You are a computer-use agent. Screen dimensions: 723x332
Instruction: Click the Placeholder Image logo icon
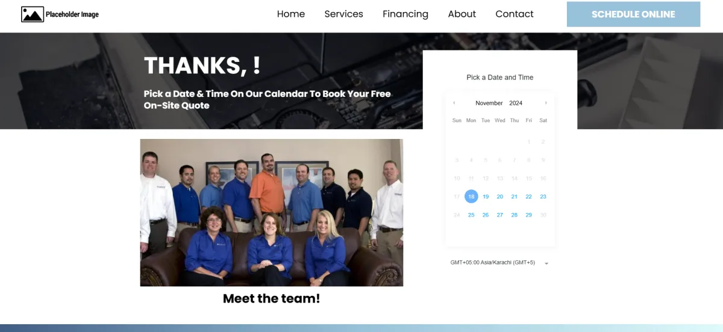click(x=33, y=14)
